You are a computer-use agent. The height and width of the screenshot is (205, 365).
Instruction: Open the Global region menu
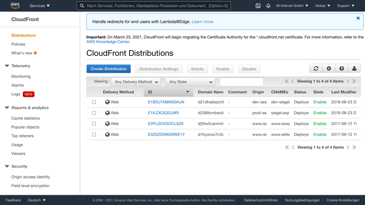(323, 6)
